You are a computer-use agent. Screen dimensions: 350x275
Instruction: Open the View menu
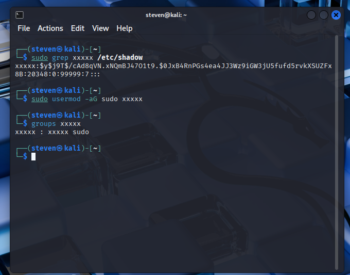(100, 28)
